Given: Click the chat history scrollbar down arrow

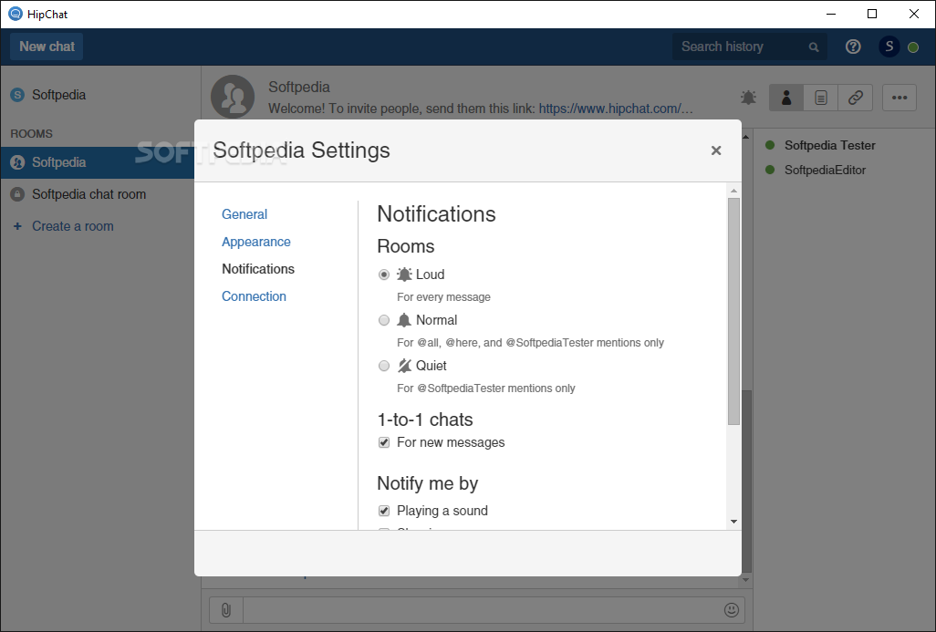Looking at the screenshot, I should [x=745, y=580].
